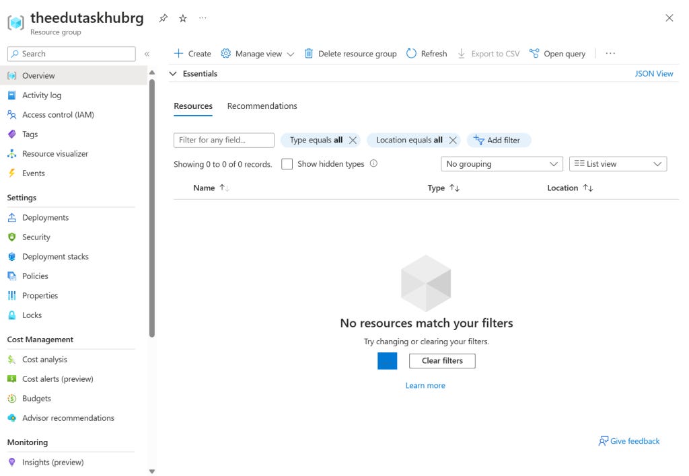Collapse the Essentials section
689x476 pixels.
[174, 73]
